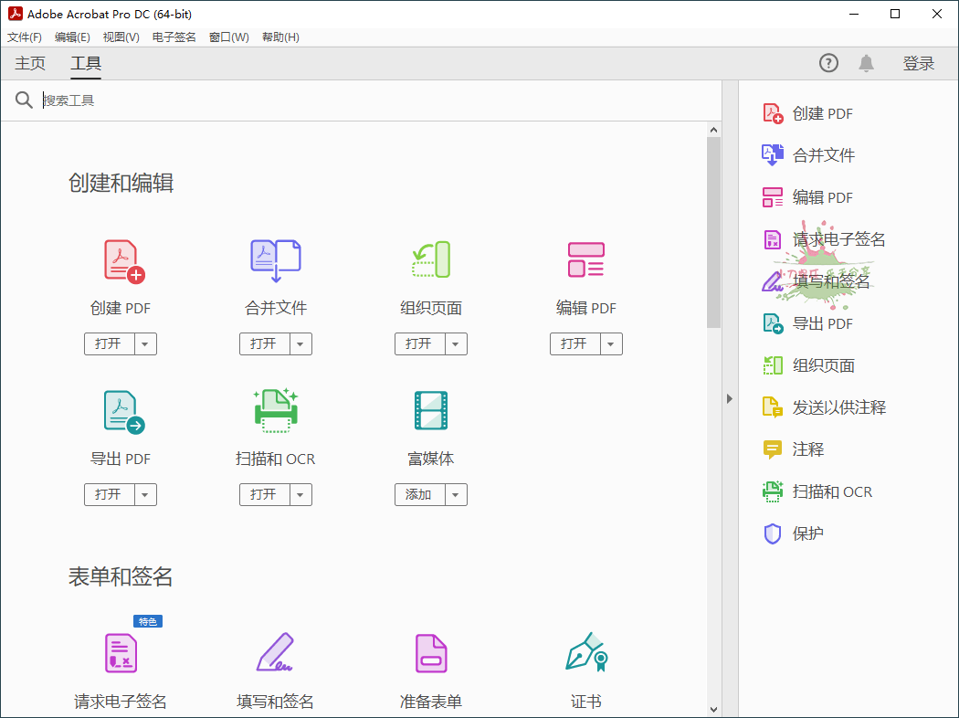Click the Create PDF icon in main panel
Viewport: 959px width, 718px height.
tap(123, 261)
